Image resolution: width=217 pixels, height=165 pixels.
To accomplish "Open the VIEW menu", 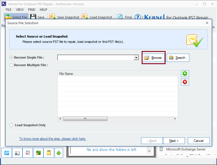I will (20, 10).
